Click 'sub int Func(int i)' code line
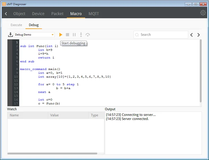 tap(39, 46)
